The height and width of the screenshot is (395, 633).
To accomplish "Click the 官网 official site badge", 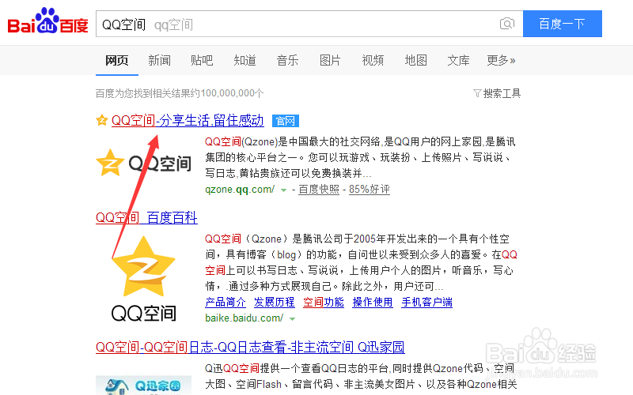I will coord(286,121).
